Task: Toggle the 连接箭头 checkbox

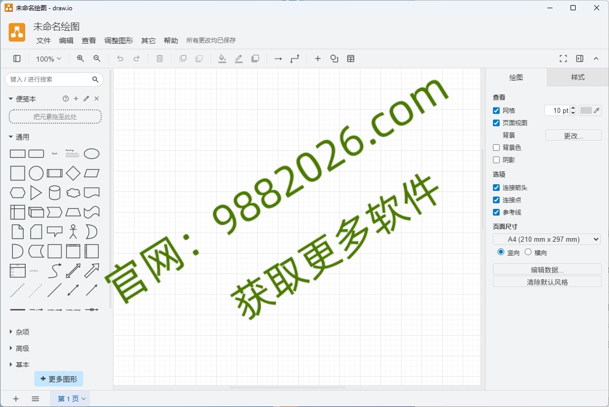Action: pos(497,187)
